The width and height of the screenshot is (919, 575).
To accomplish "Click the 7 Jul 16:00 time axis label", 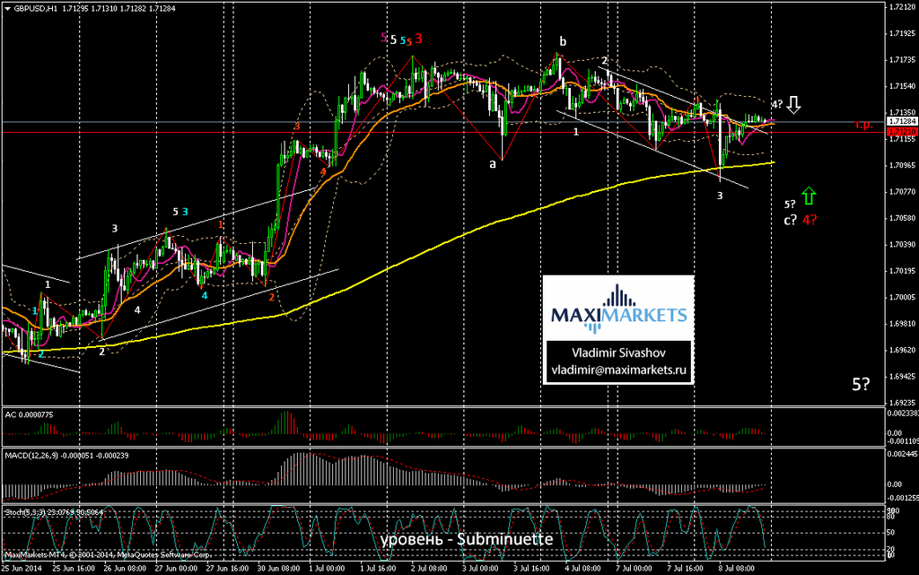I will (687, 568).
